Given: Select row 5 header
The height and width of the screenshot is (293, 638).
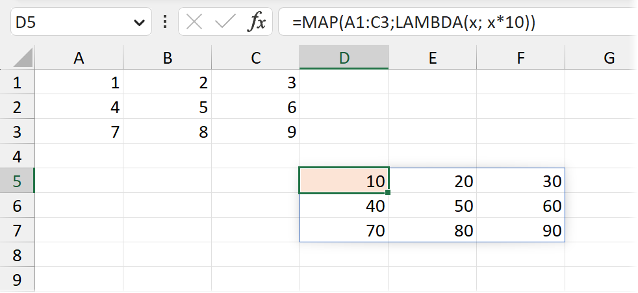Looking at the screenshot, I should pos(17,181).
